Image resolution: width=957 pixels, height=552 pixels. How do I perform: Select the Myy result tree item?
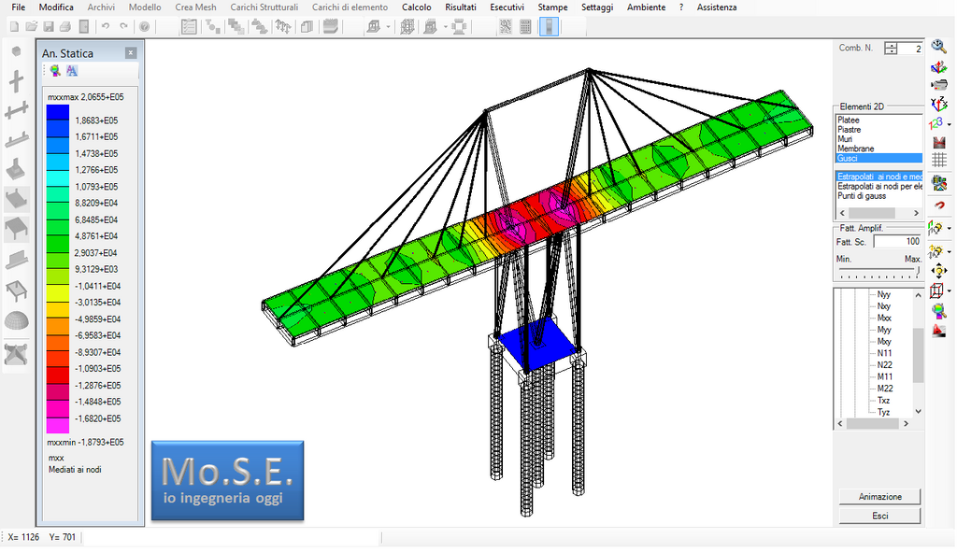[884, 330]
